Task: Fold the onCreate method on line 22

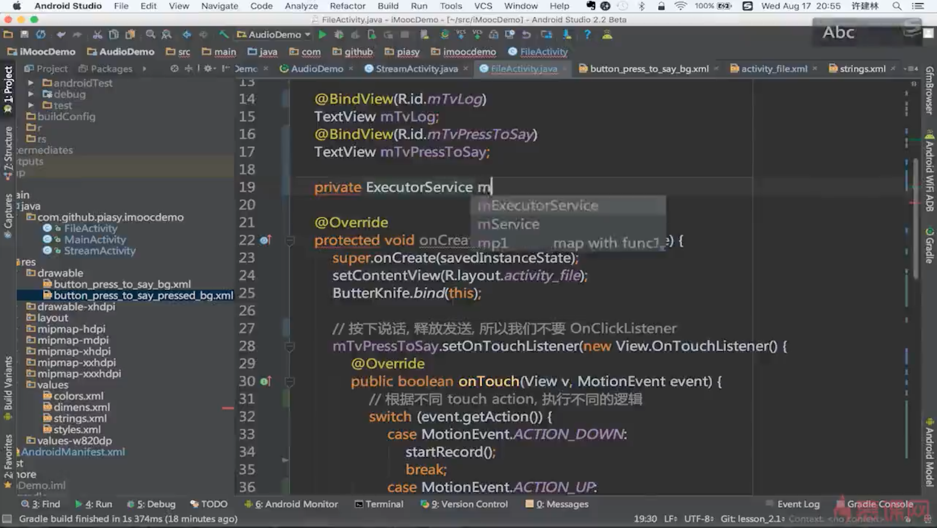Action: click(x=290, y=241)
